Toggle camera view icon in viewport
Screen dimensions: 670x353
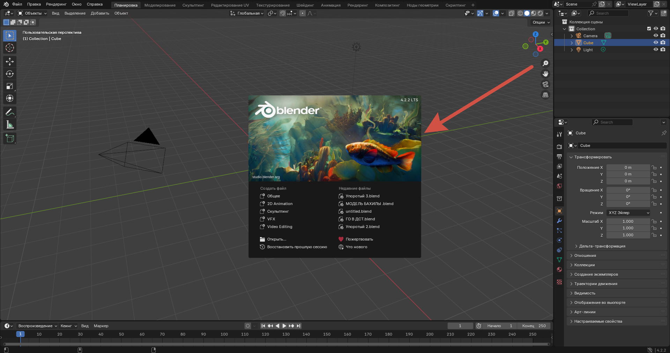click(x=545, y=84)
